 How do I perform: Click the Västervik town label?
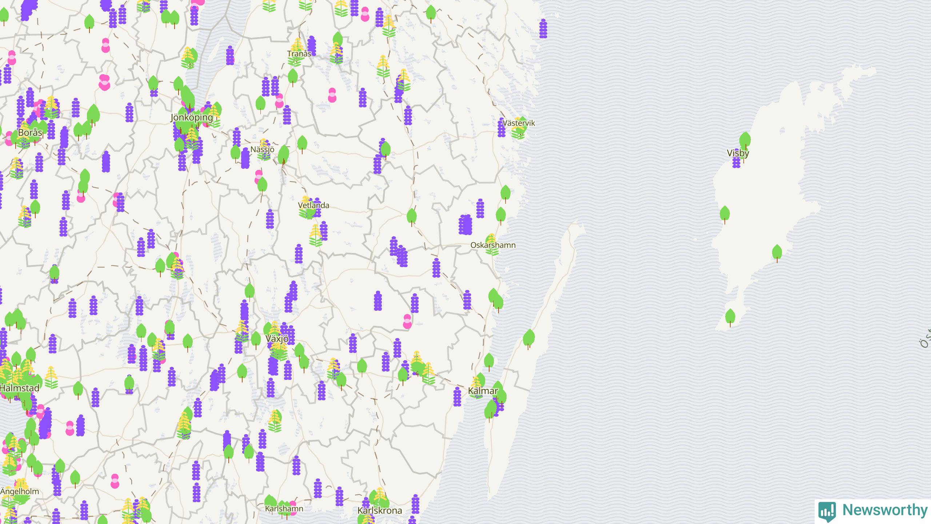[x=519, y=123]
